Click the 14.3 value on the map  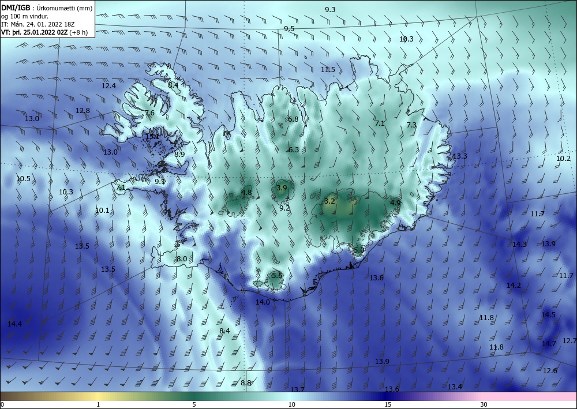click(520, 244)
